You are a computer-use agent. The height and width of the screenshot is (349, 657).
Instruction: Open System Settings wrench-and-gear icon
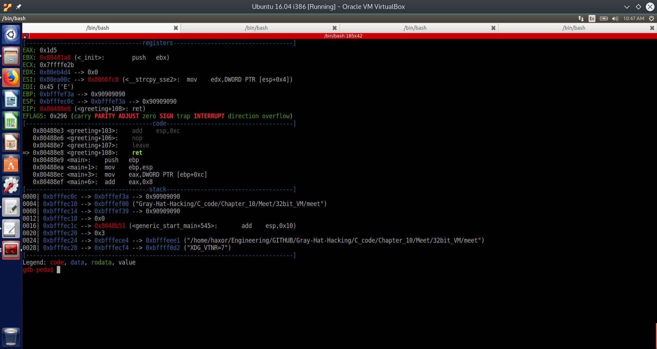point(11,186)
